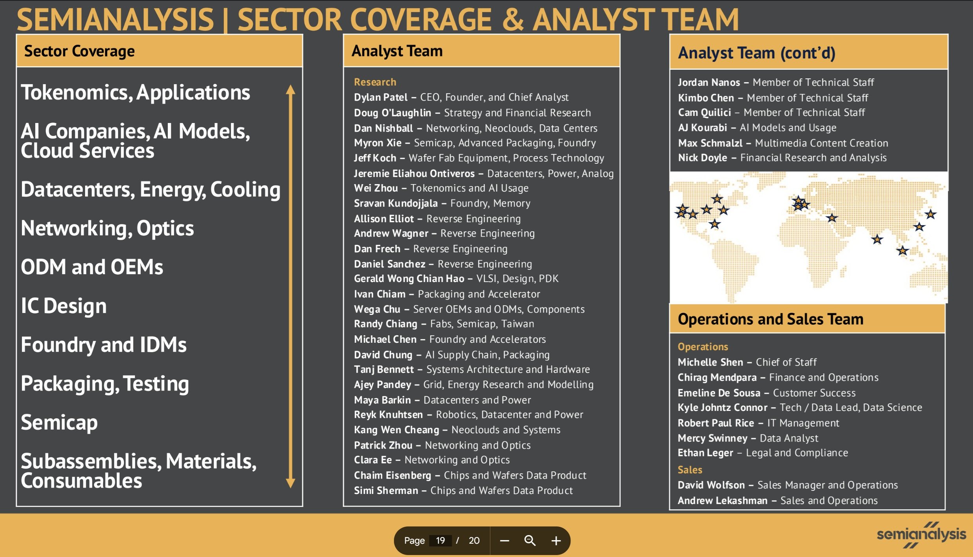Image resolution: width=973 pixels, height=557 pixels.
Task: Click the Research section label
Action: (x=375, y=82)
